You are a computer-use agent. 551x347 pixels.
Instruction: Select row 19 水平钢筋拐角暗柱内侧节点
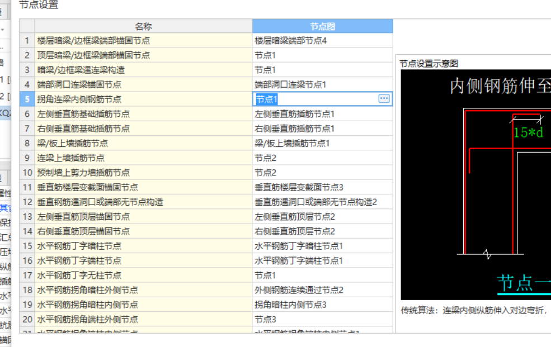coord(143,305)
